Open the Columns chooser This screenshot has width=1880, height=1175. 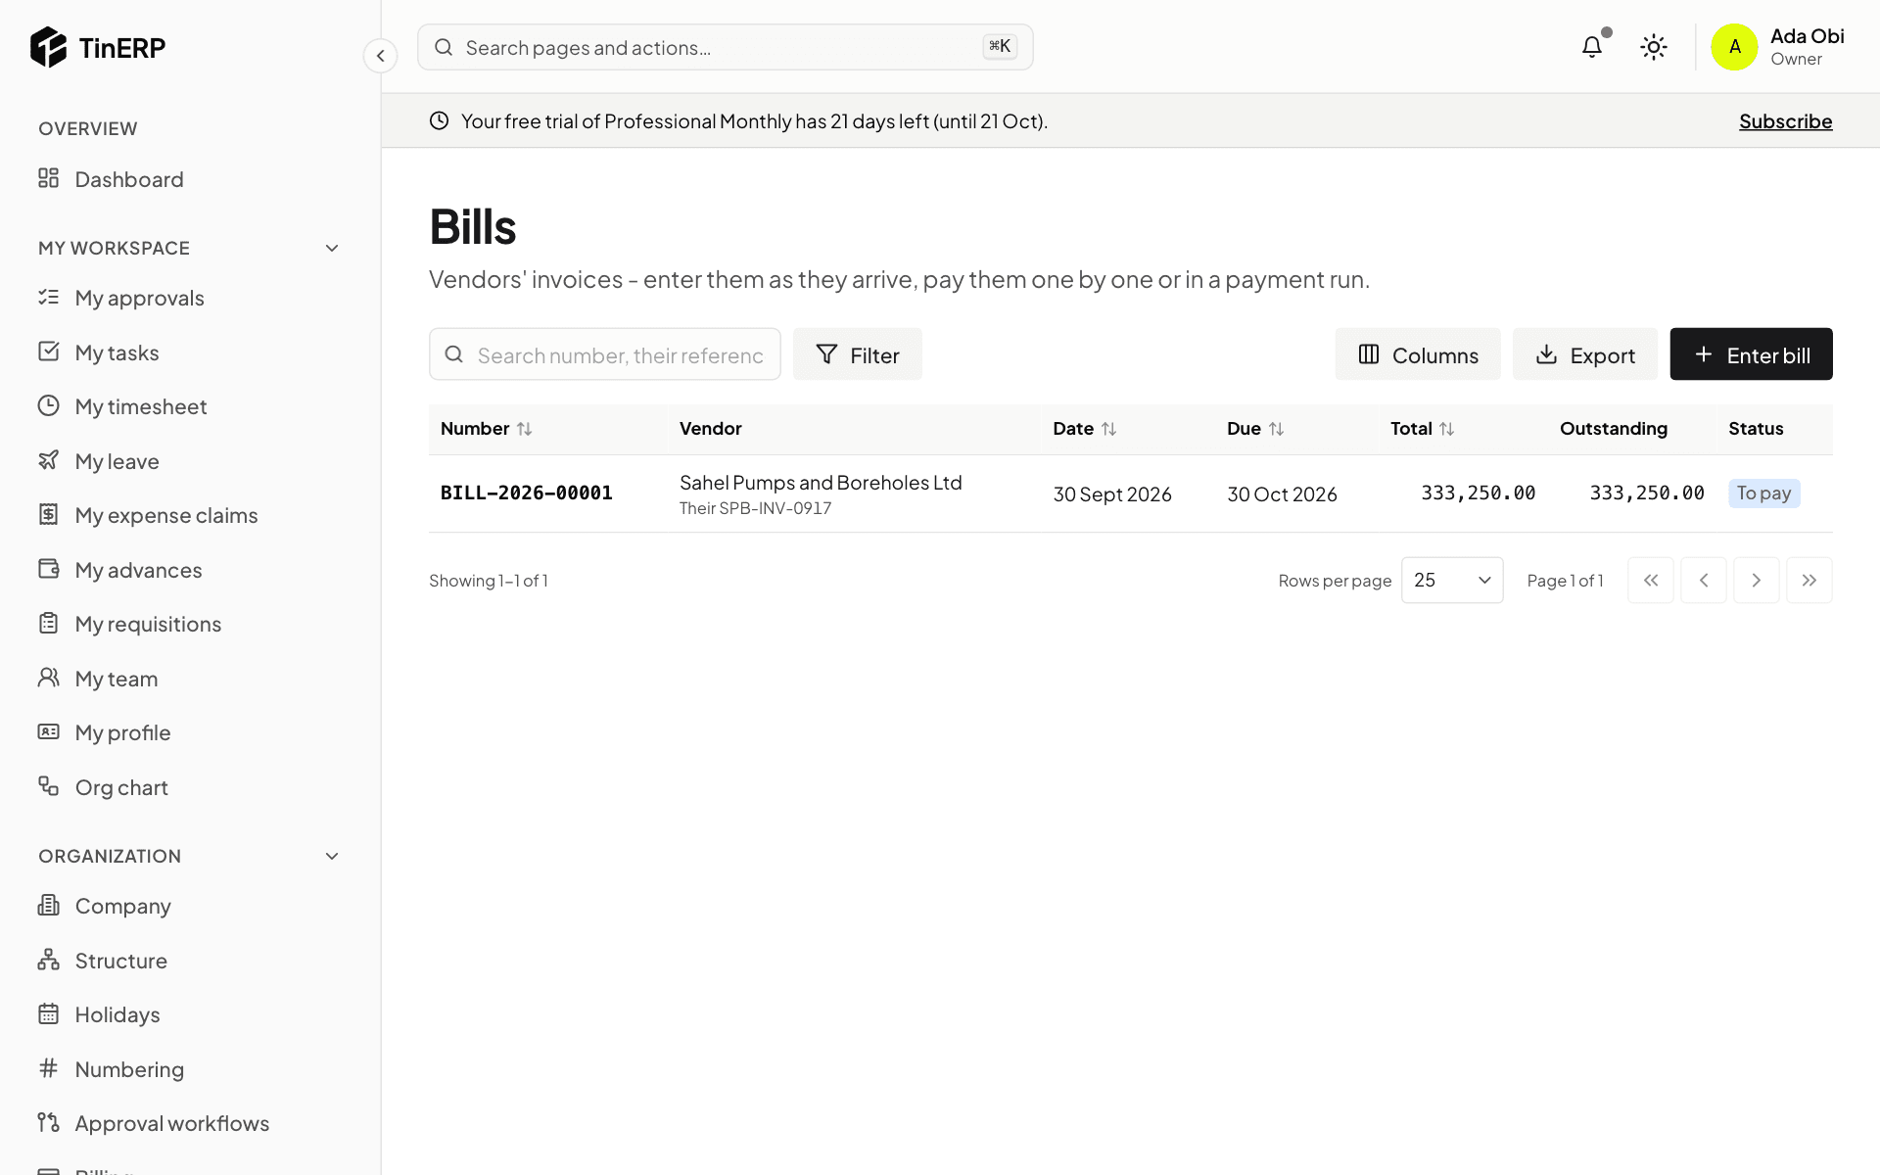pyautogui.click(x=1418, y=354)
